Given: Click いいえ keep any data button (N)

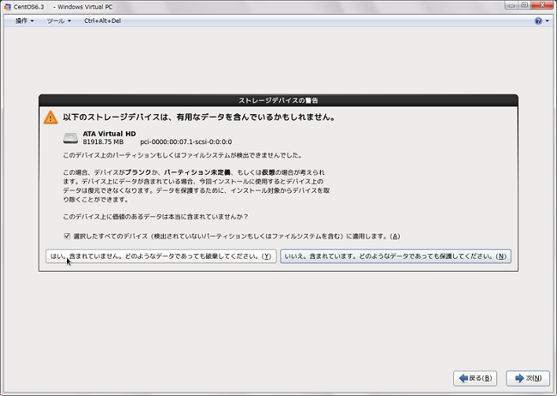Looking at the screenshot, I should click(x=396, y=257).
